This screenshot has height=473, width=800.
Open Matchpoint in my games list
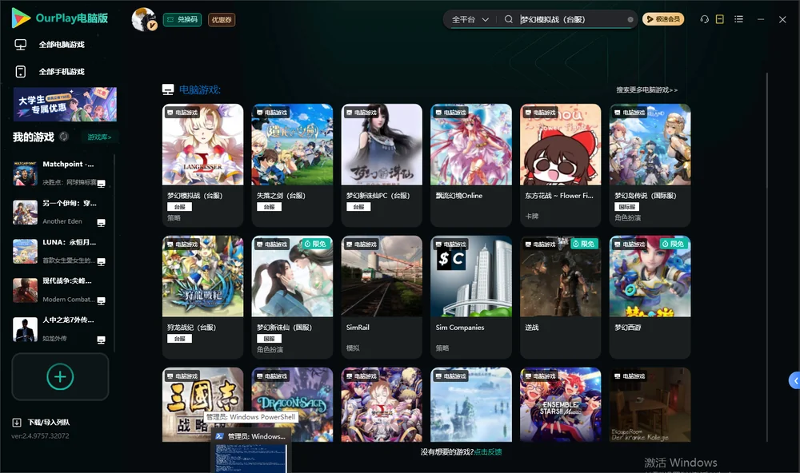point(59,173)
